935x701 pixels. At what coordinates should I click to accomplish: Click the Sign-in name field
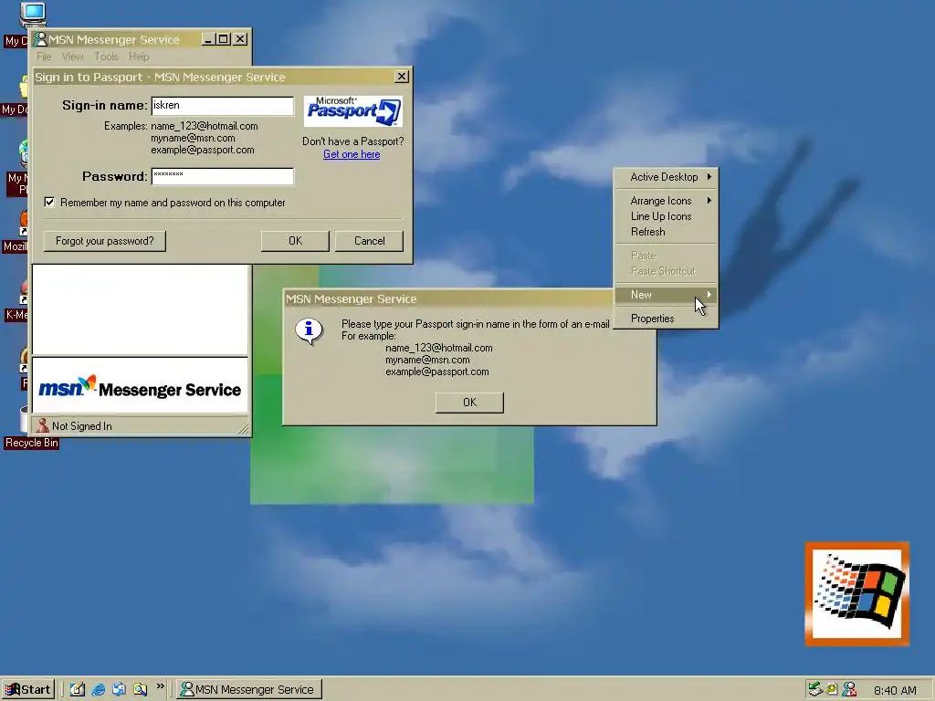223,106
